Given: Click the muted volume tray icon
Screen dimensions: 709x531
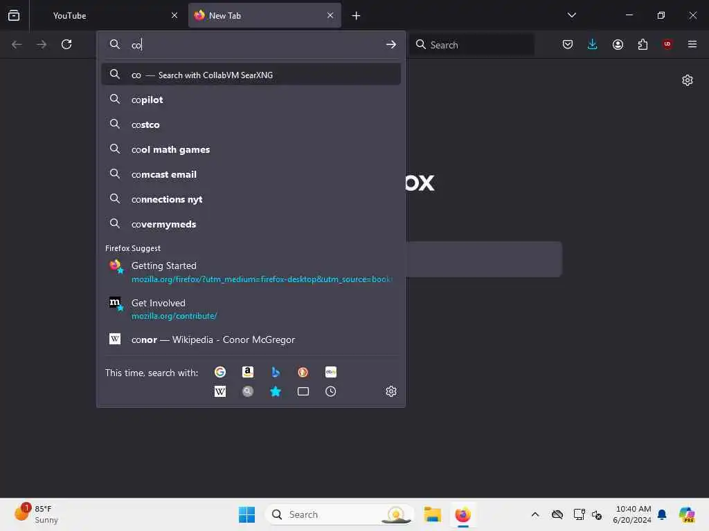Looking at the screenshot, I should 596,514.
